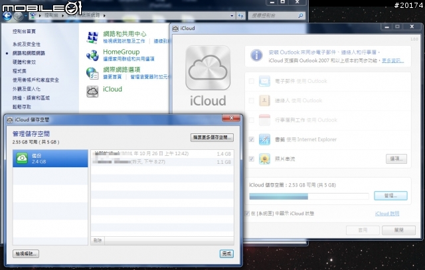Open 網路和共用中心 heading
The width and height of the screenshot is (425, 270).
[125, 34]
